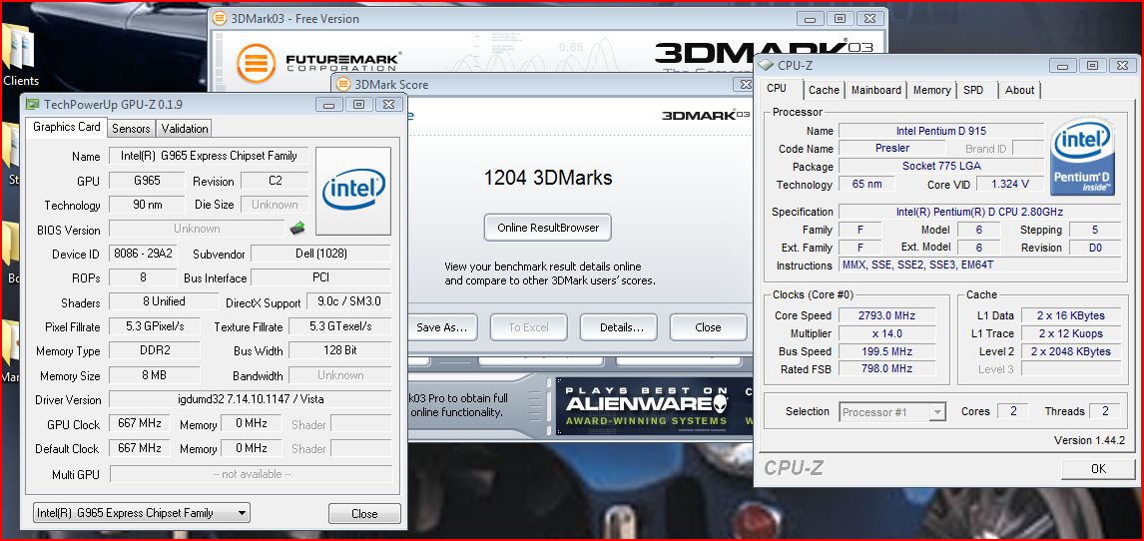Click the Specification field in CPU-Z
This screenshot has width=1144, height=541.
(x=980, y=212)
